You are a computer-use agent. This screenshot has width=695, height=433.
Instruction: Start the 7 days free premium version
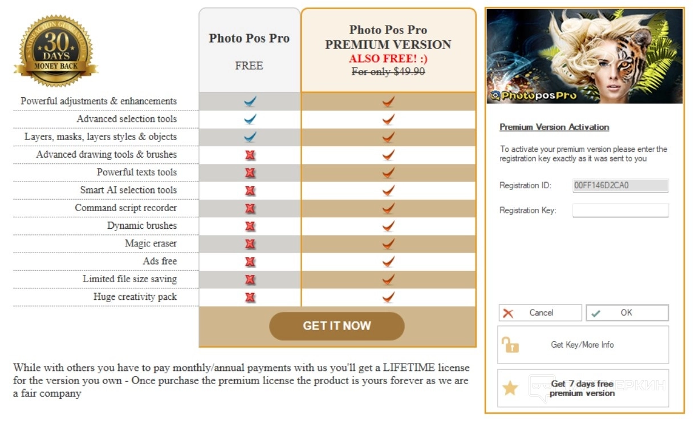point(583,388)
